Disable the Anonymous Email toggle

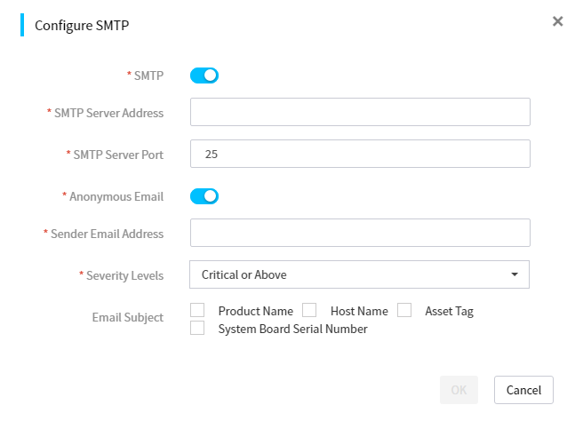[x=204, y=196]
